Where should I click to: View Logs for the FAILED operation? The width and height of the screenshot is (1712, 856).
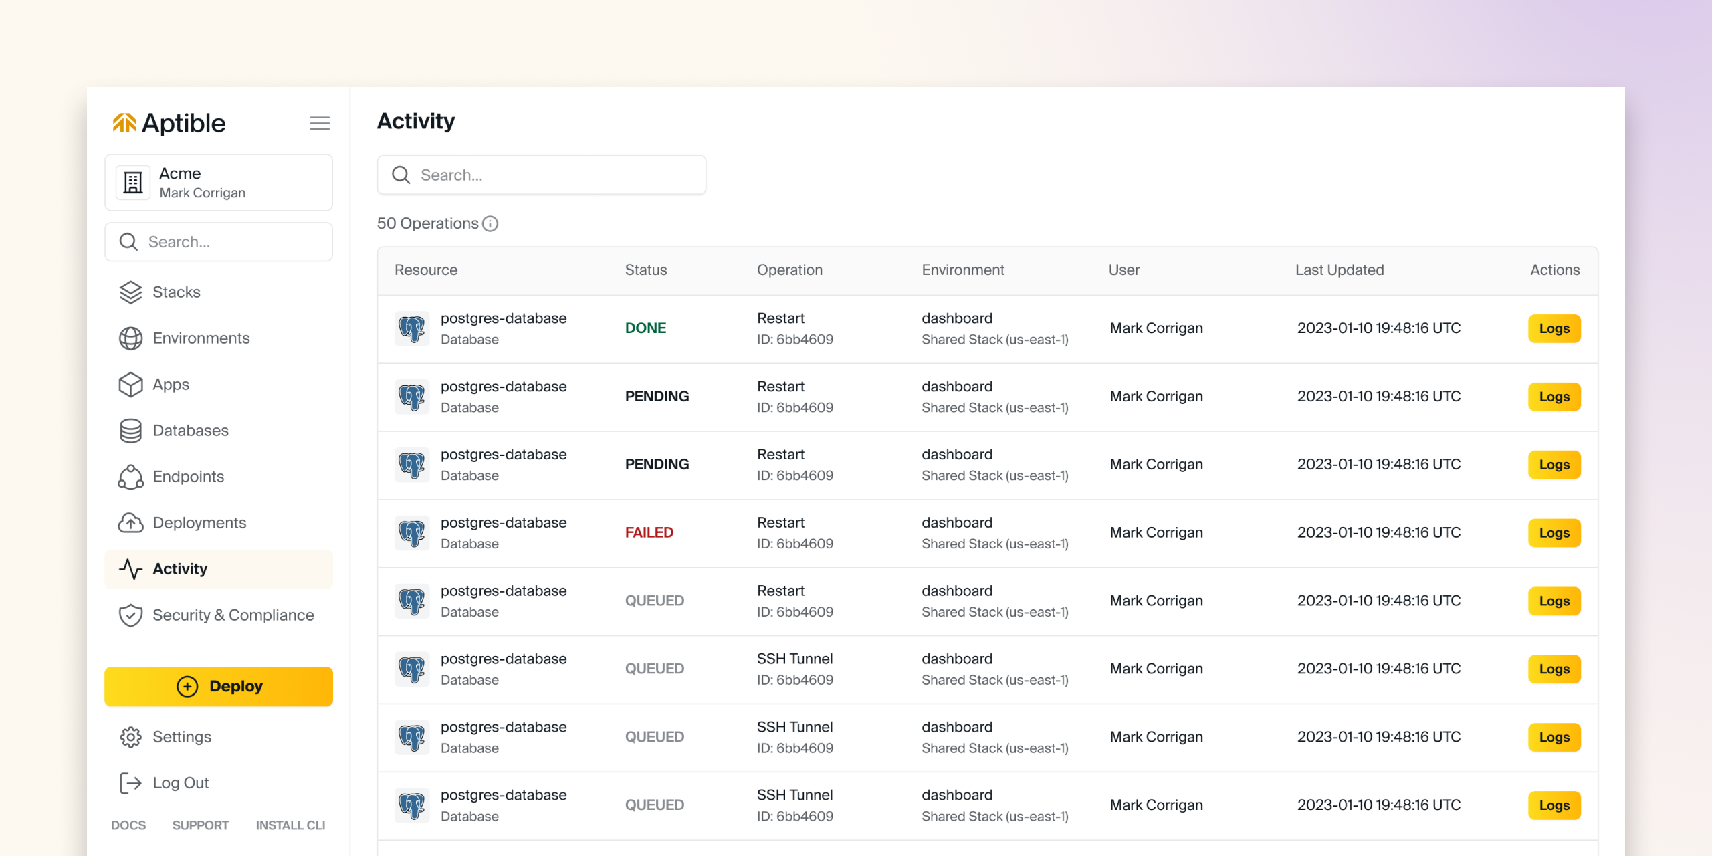pos(1554,533)
